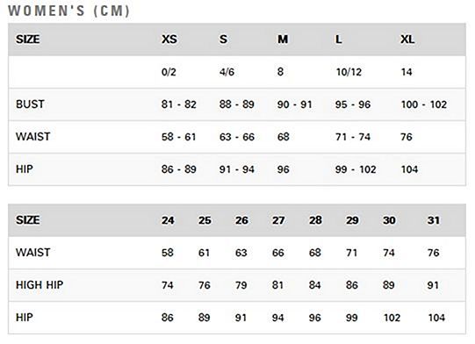
Task: Click the HIP label in the first table
Action: click(25, 169)
